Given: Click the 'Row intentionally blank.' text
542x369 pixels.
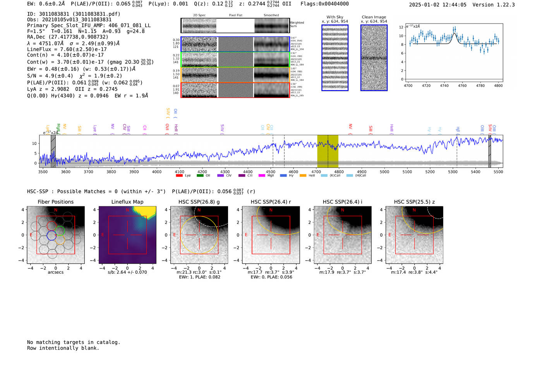Looking at the screenshot, I should 63,348.
